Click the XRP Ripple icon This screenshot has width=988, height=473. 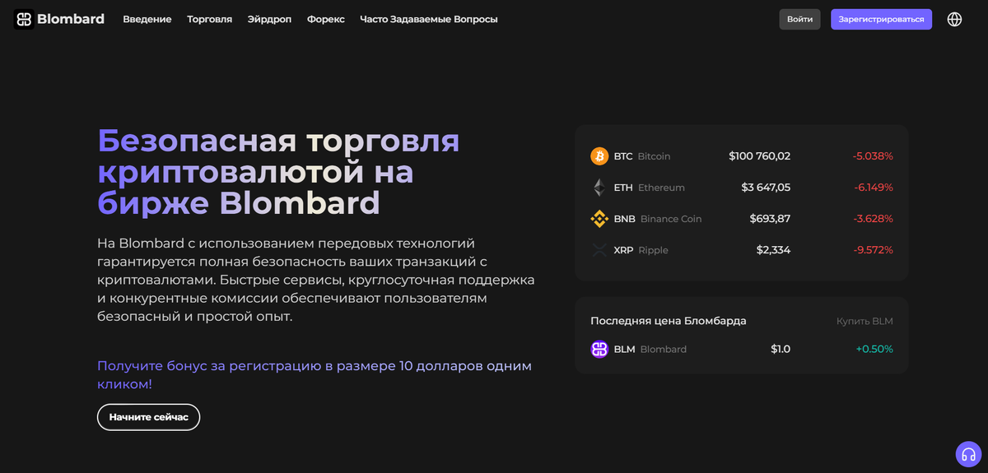[x=599, y=250]
